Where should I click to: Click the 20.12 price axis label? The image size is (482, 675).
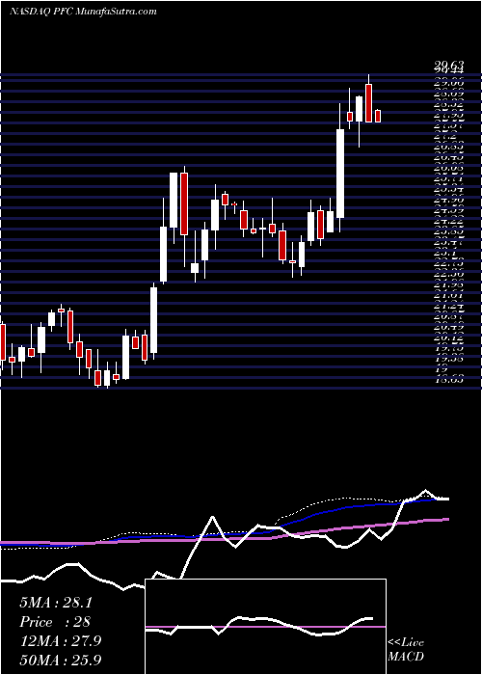[450, 338]
